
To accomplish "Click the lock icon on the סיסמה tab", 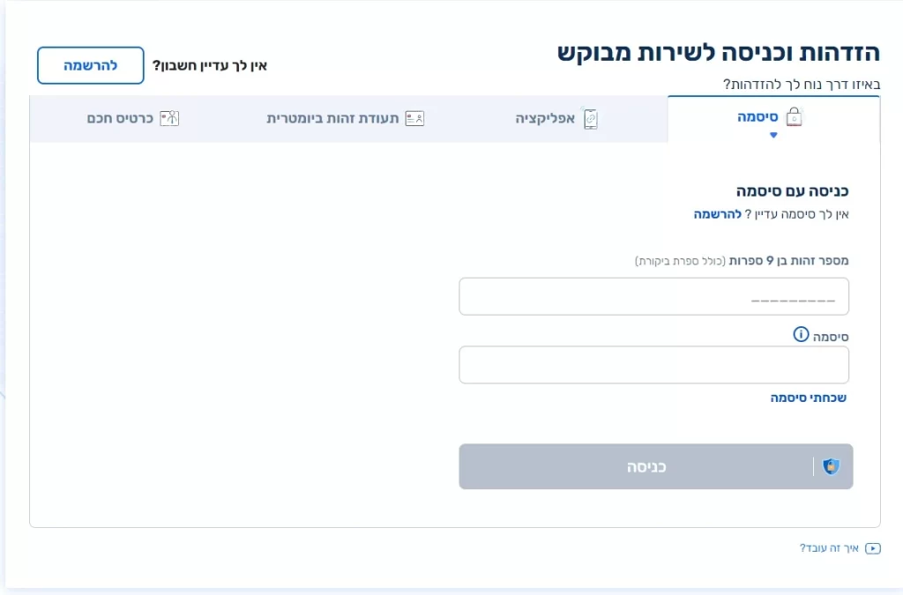I will (795, 118).
